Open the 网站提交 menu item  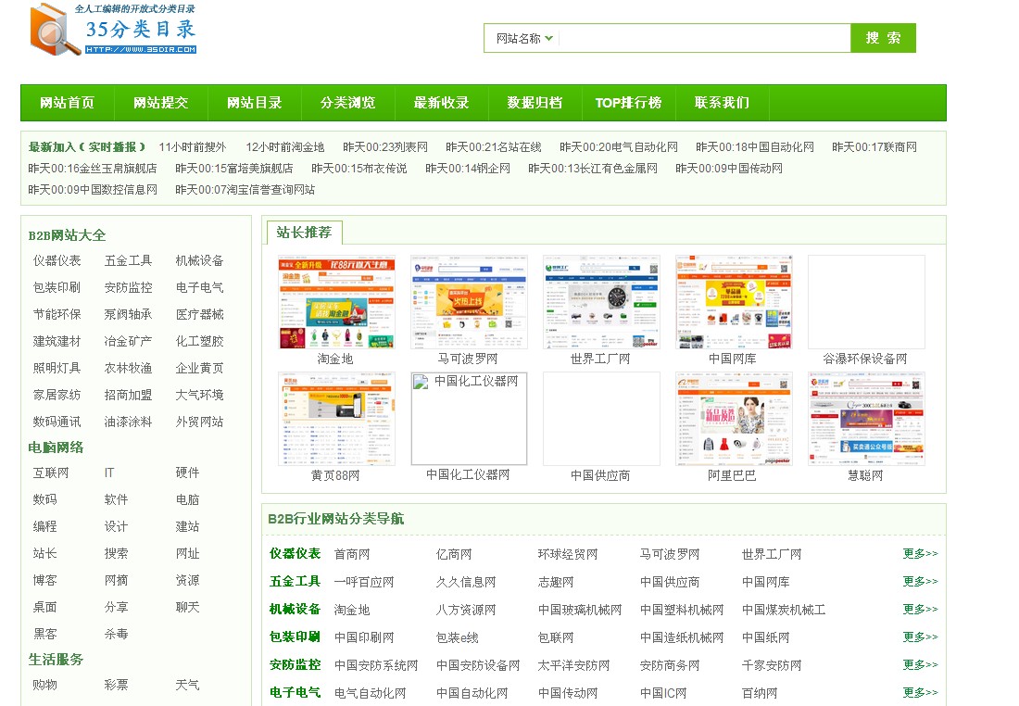click(x=160, y=103)
